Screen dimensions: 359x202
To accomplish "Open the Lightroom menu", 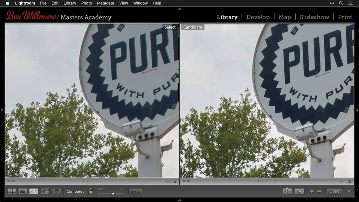I will [25, 3].
